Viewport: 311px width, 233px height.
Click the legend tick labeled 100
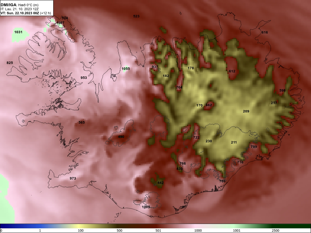coord(81,231)
